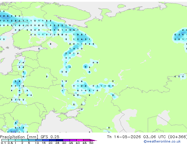This screenshot has width=187, height=144.
Task: Click the legend label '0.1'
Action: click(3, 143)
